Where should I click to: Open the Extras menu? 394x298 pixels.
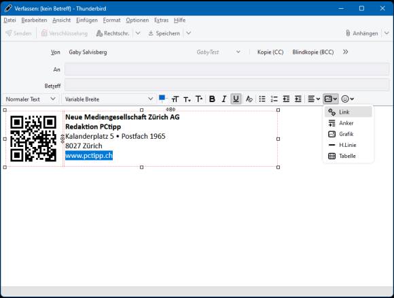[x=161, y=20]
